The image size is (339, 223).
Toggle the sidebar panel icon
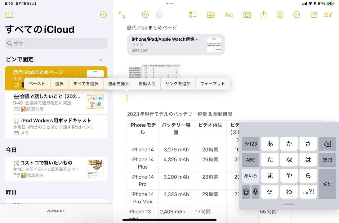pos(9,15)
